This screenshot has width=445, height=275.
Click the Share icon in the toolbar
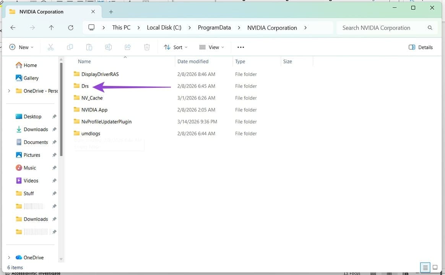pyautogui.click(x=128, y=47)
